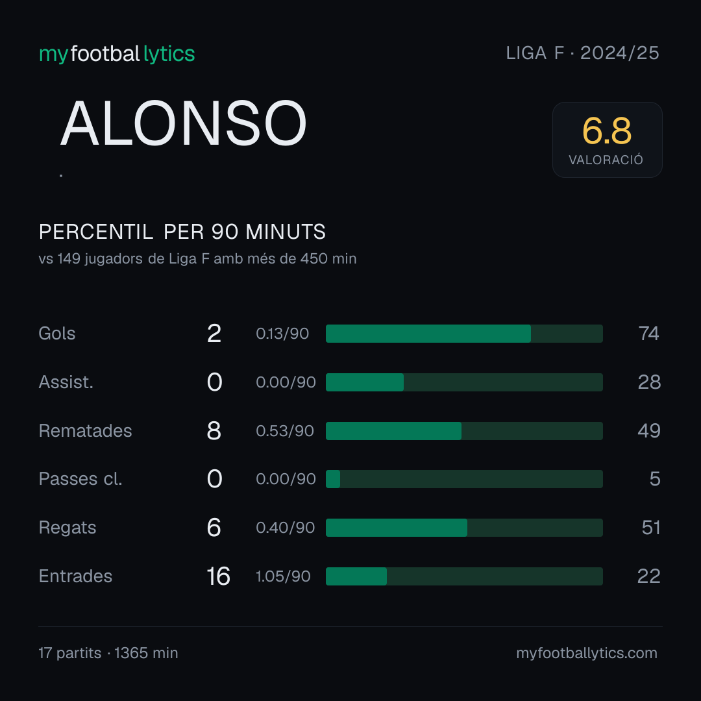
Task: Click the 74 percentile value for Gols
Action: (648, 334)
